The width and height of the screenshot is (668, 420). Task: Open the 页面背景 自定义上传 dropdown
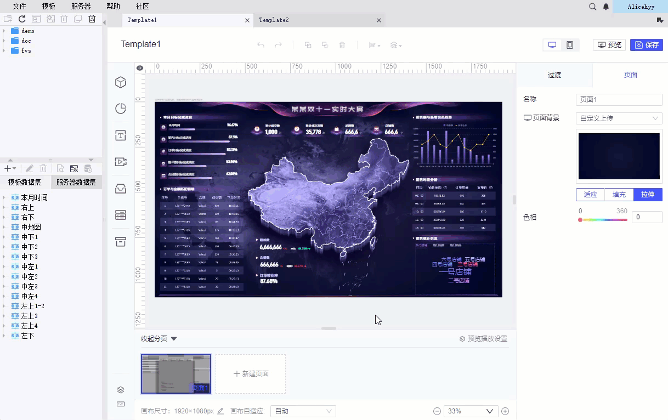click(x=619, y=118)
